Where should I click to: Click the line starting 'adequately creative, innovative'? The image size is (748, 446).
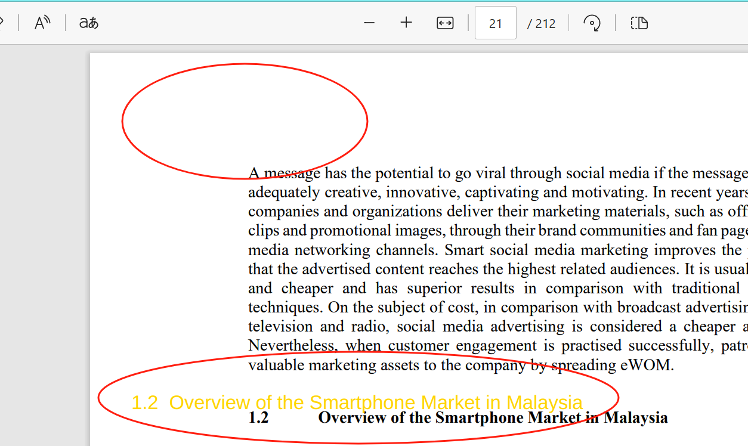point(498,193)
